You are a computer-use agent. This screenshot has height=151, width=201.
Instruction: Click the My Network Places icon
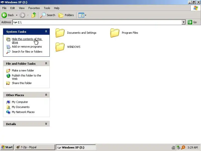[8, 112]
